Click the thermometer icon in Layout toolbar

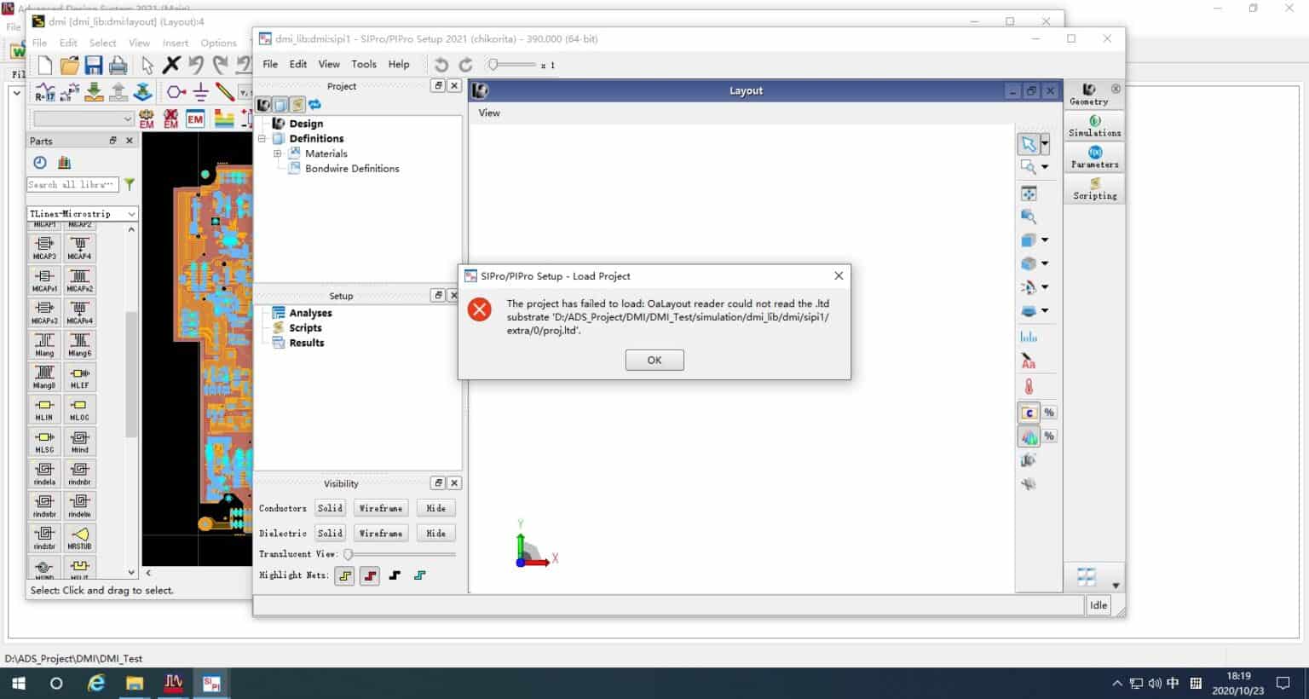tap(1029, 386)
